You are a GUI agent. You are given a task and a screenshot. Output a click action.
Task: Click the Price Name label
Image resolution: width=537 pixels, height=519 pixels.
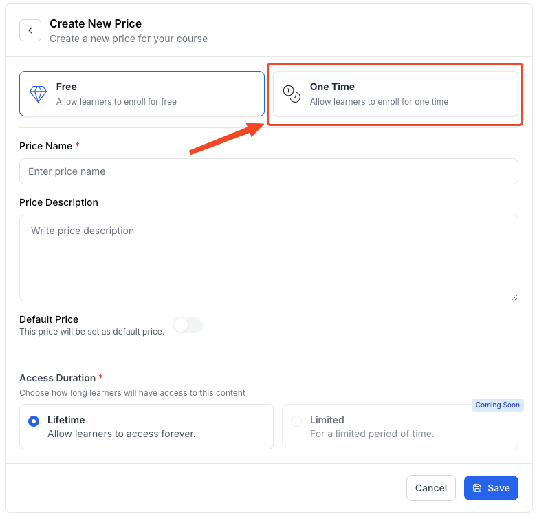click(x=45, y=146)
